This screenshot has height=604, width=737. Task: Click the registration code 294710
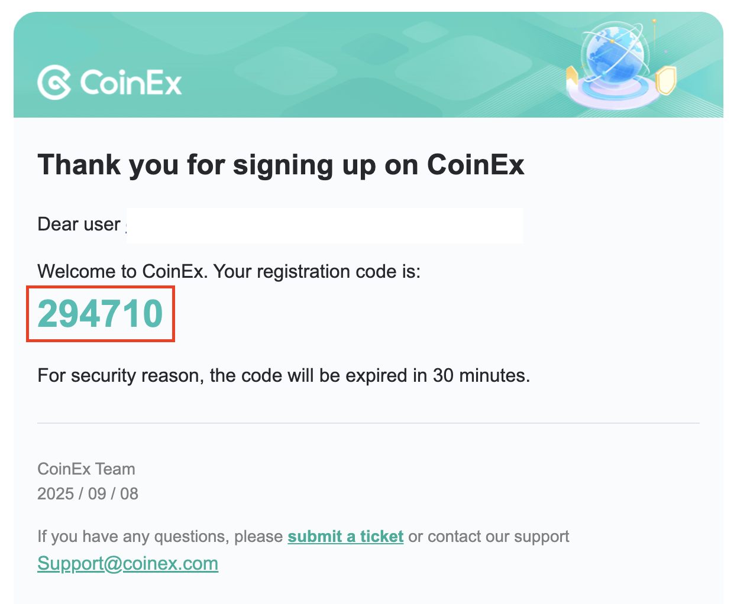pyautogui.click(x=100, y=314)
